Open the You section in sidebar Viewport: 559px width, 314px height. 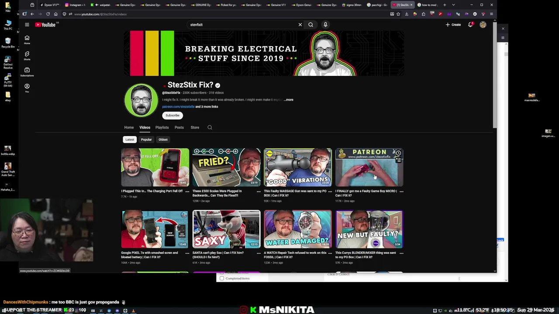click(27, 88)
